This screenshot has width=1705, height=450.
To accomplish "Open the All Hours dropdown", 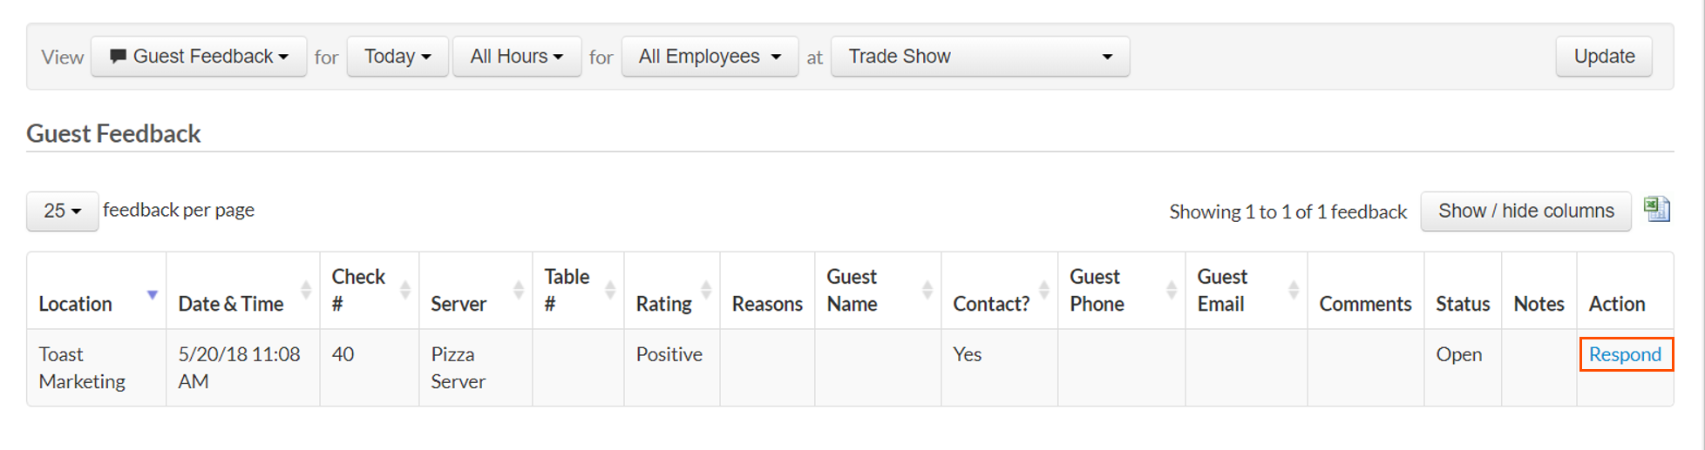I will [517, 57].
